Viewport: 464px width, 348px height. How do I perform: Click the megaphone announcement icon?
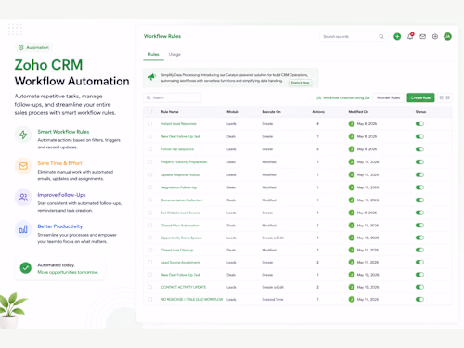click(x=151, y=77)
